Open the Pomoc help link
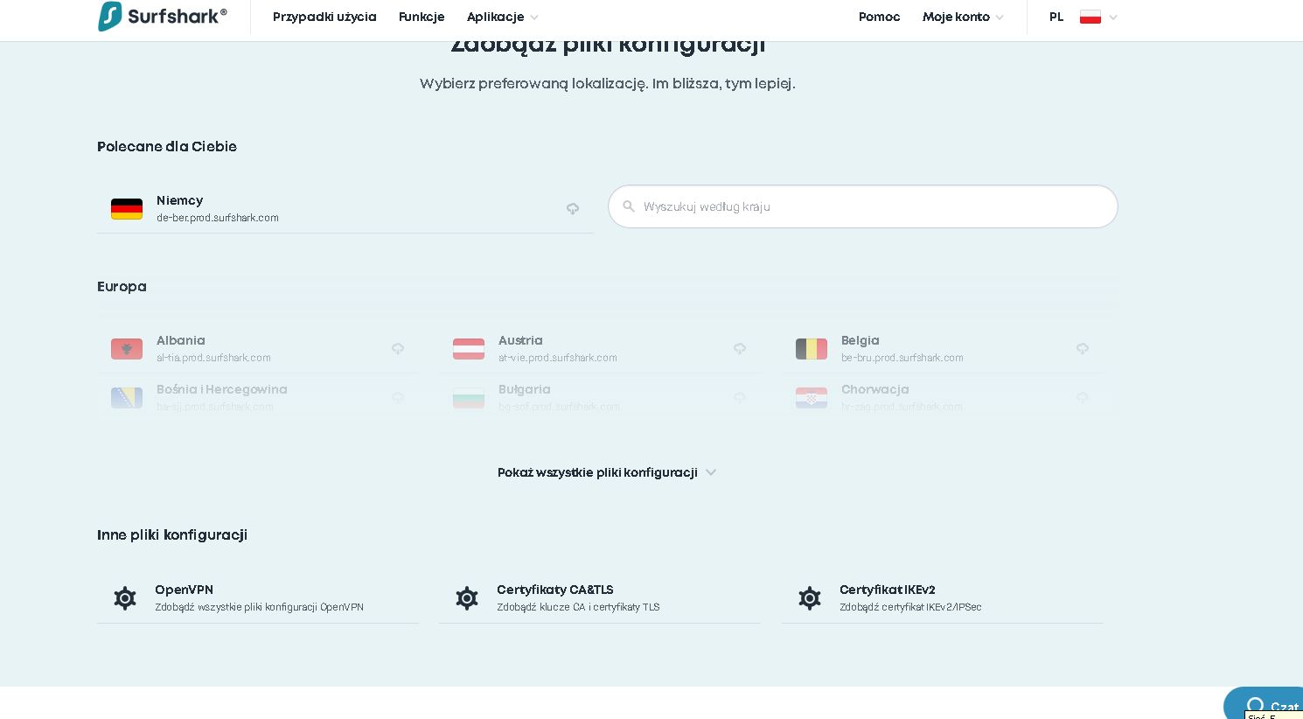Viewport: 1303px width, 719px height. point(879,17)
